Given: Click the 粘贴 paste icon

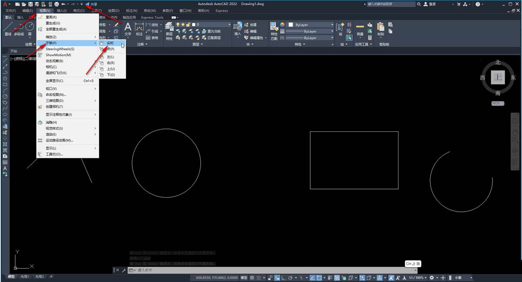Looking at the screenshot, I should 381,29.
